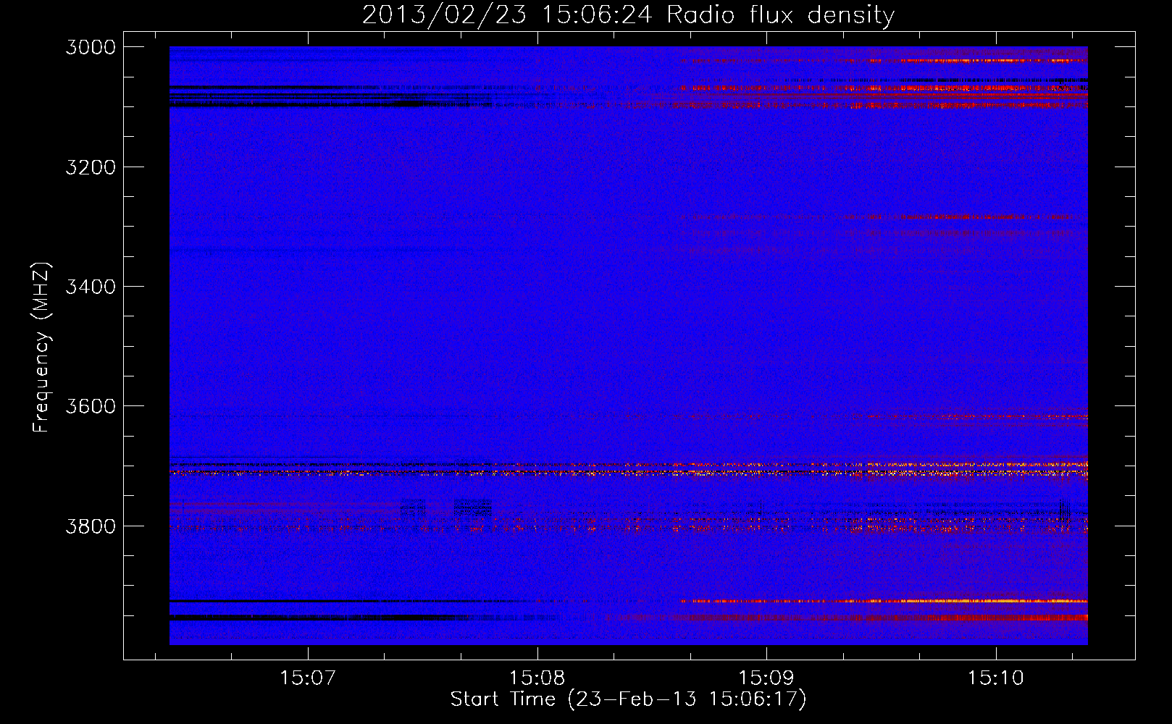Click the 15:07 time axis label
This screenshot has width=1172, height=724.
click(x=308, y=678)
